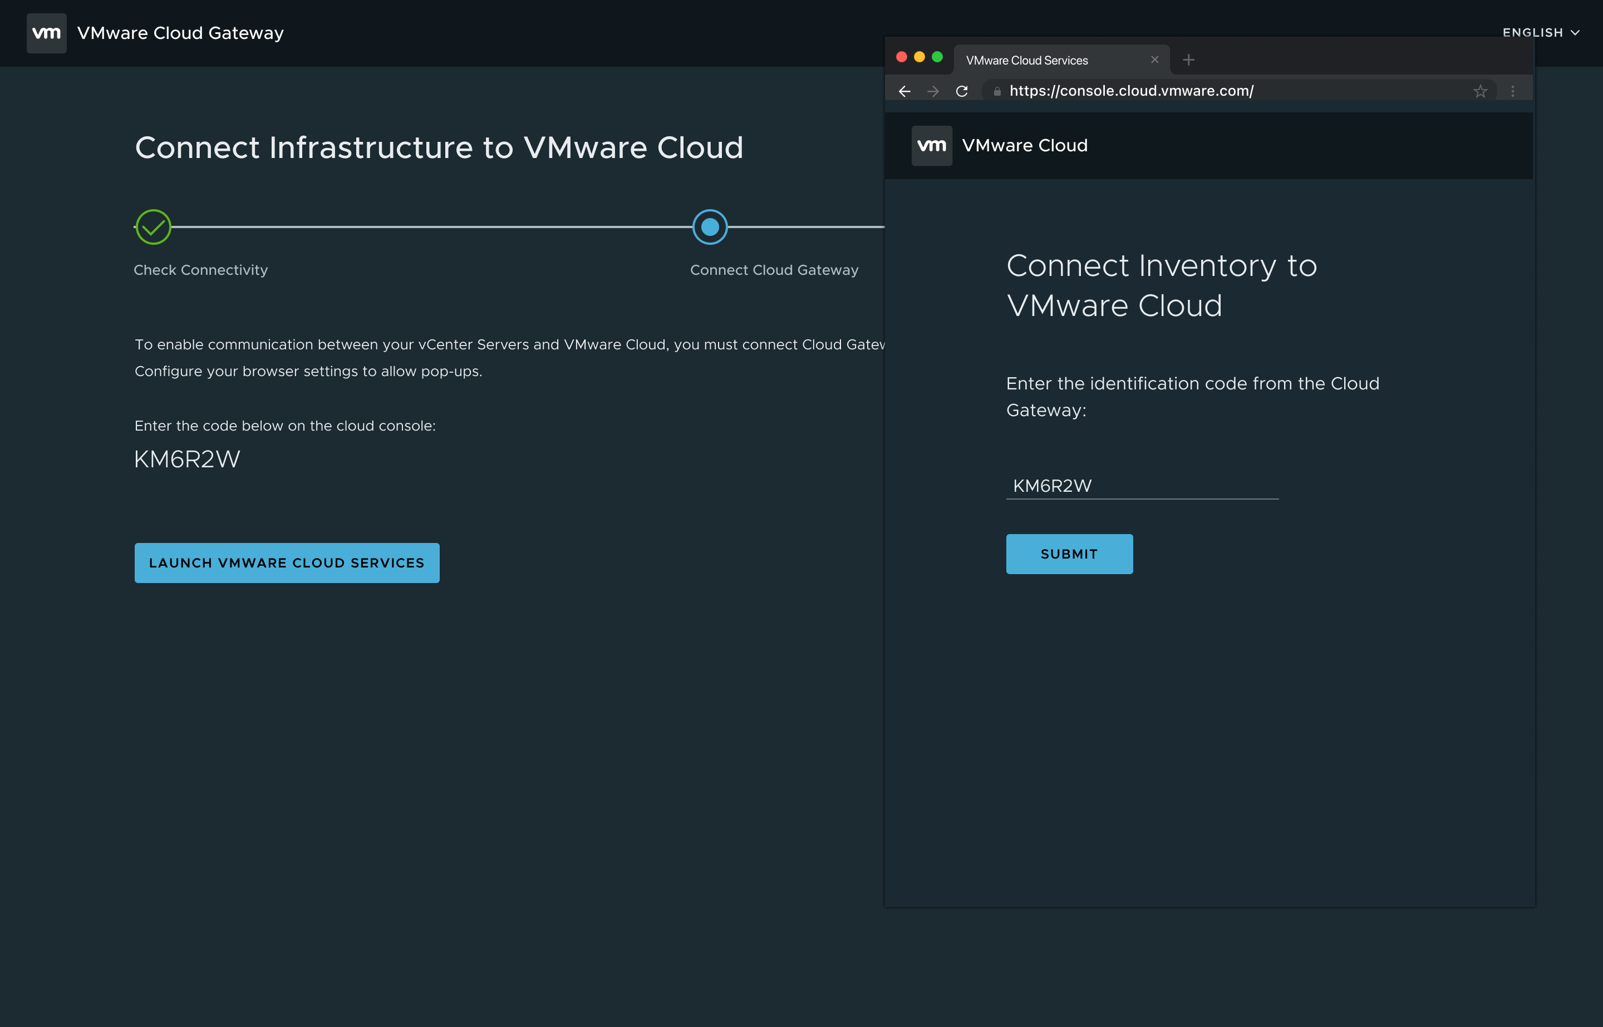This screenshot has width=1603, height=1027.
Task: Click the VMware logo in Cloud Gateway header
Action: tap(47, 33)
